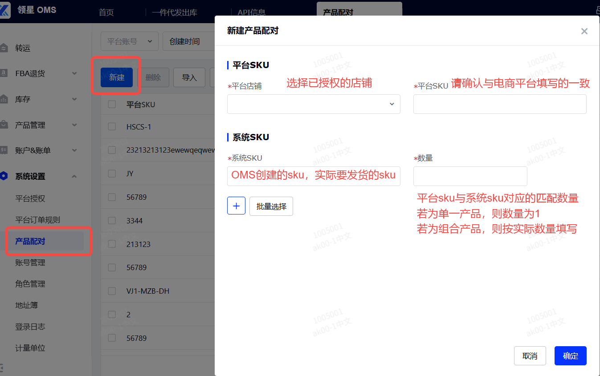This screenshot has height=376, width=600.
Task: Click the 产品管理 bag icon
Action: [4, 125]
